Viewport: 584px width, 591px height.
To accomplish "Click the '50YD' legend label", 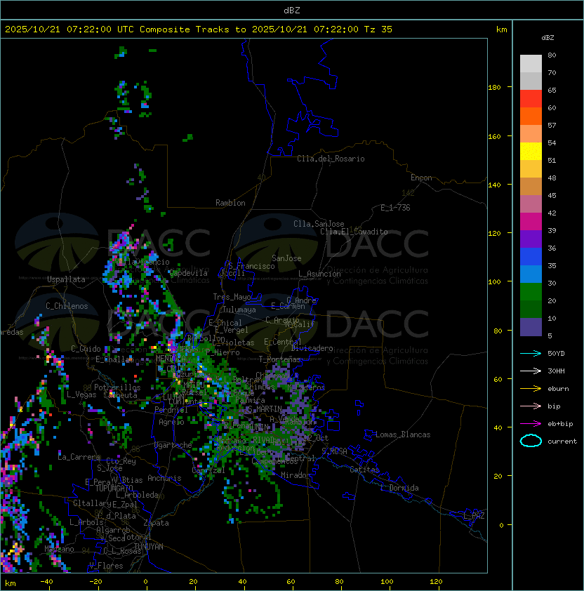I will click(556, 353).
